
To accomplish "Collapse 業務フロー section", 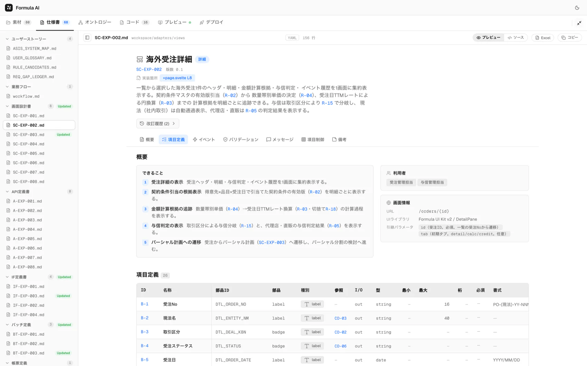I will tap(7, 87).
